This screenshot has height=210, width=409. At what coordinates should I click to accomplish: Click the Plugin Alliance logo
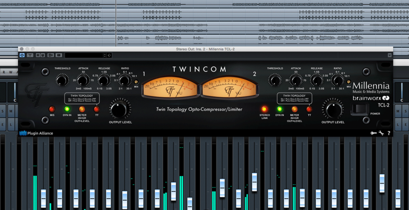(36, 133)
